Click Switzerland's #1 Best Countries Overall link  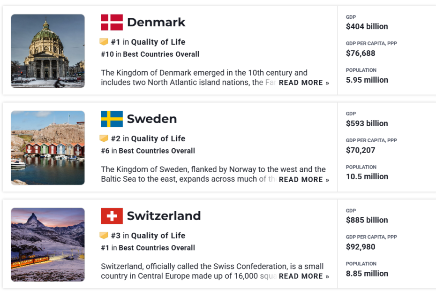click(x=148, y=248)
